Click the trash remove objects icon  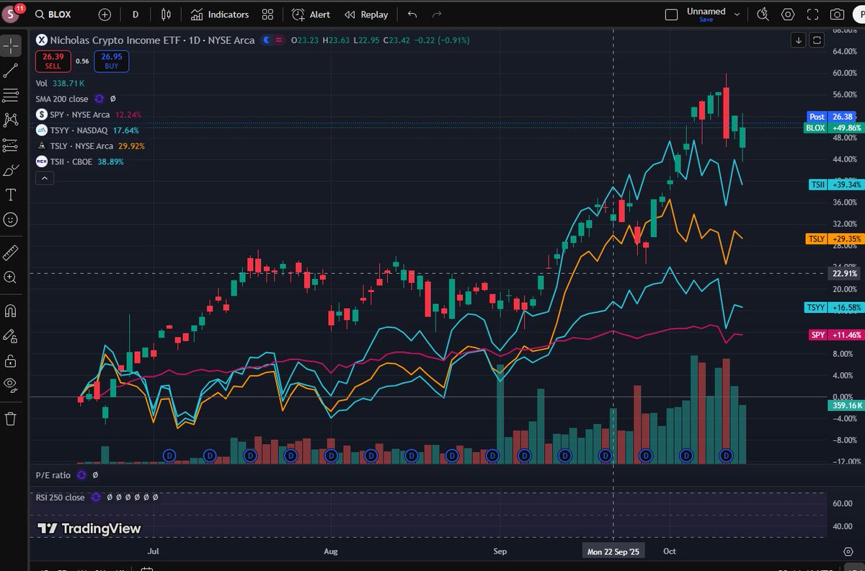(11, 418)
